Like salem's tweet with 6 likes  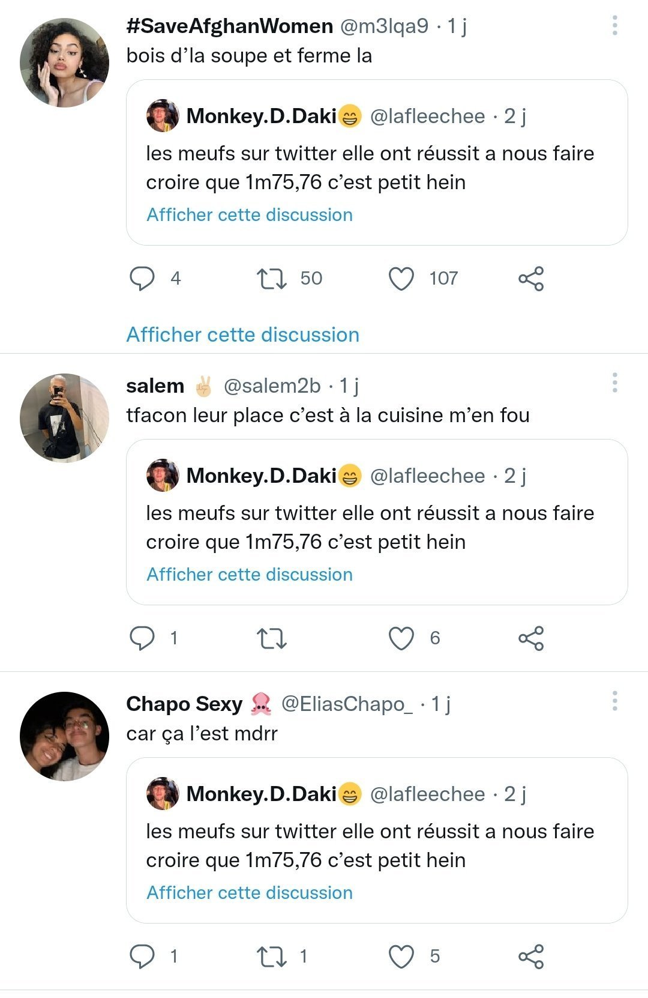401,638
